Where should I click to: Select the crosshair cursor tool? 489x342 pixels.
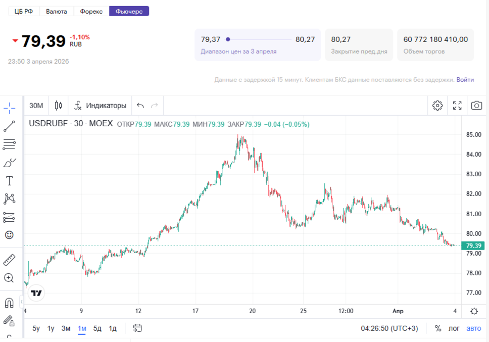pos(9,108)
